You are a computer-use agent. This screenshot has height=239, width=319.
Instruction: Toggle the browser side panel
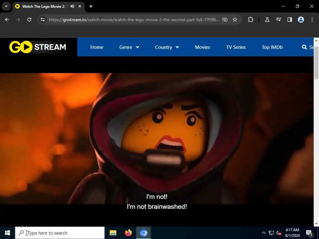coord(290,20)
